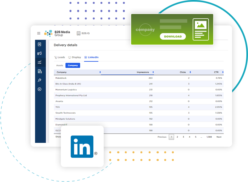Open the invoice billing sidebar icon
Viewport: 248px width, 182px height.
click(x=39, y=71)
